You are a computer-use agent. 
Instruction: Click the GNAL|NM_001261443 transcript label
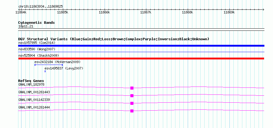coord(34,92)
